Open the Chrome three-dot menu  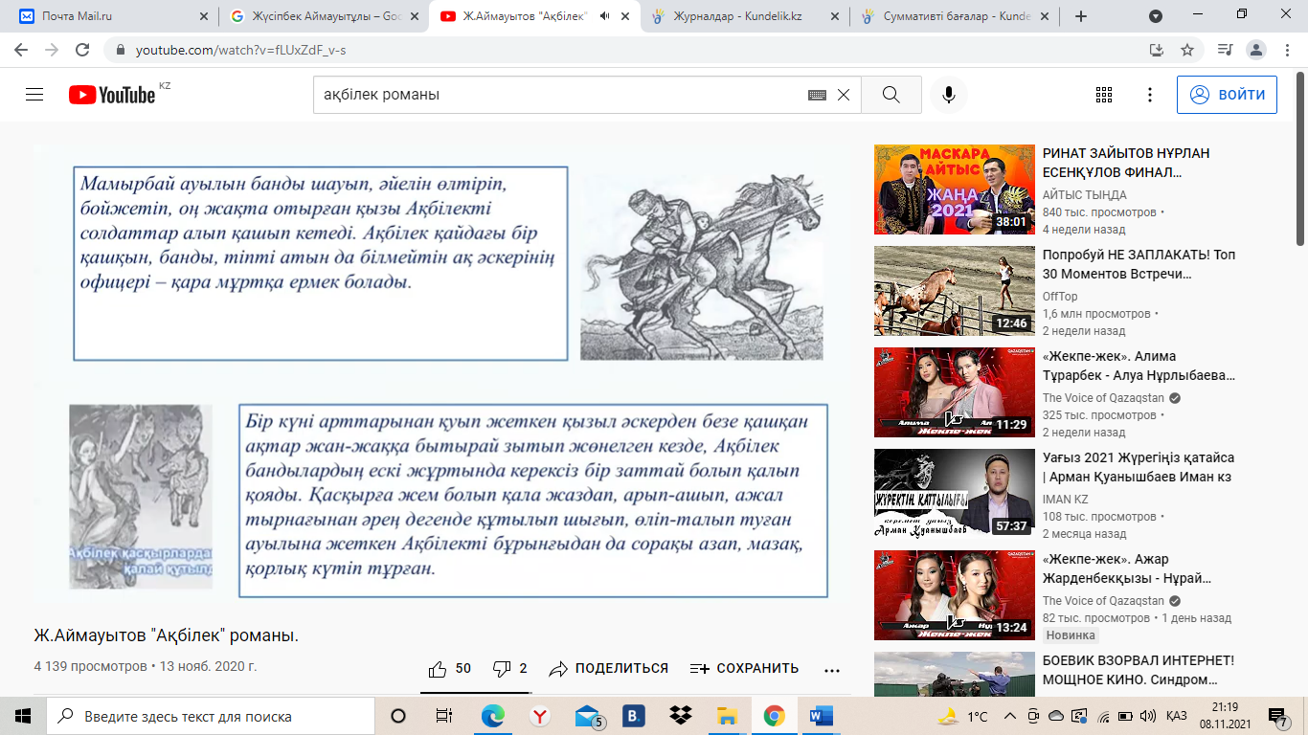pyautogui.click(x=1288, y=50)
